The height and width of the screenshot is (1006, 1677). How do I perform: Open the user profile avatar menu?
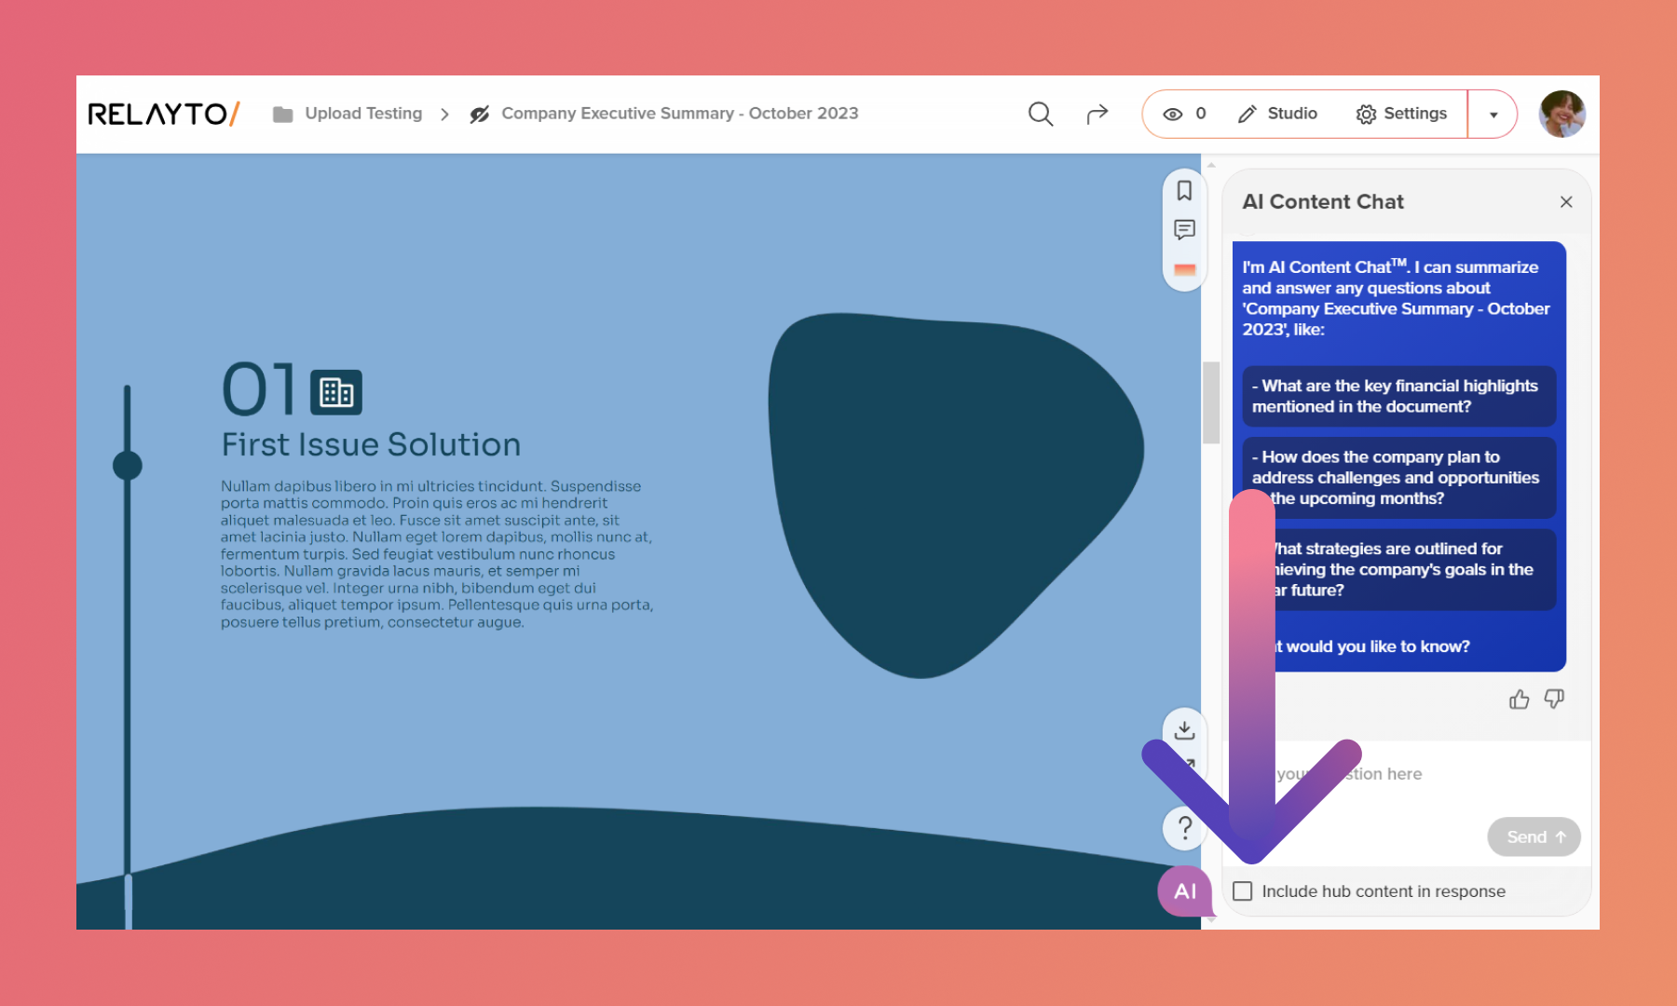click(x=1561, y=114)
